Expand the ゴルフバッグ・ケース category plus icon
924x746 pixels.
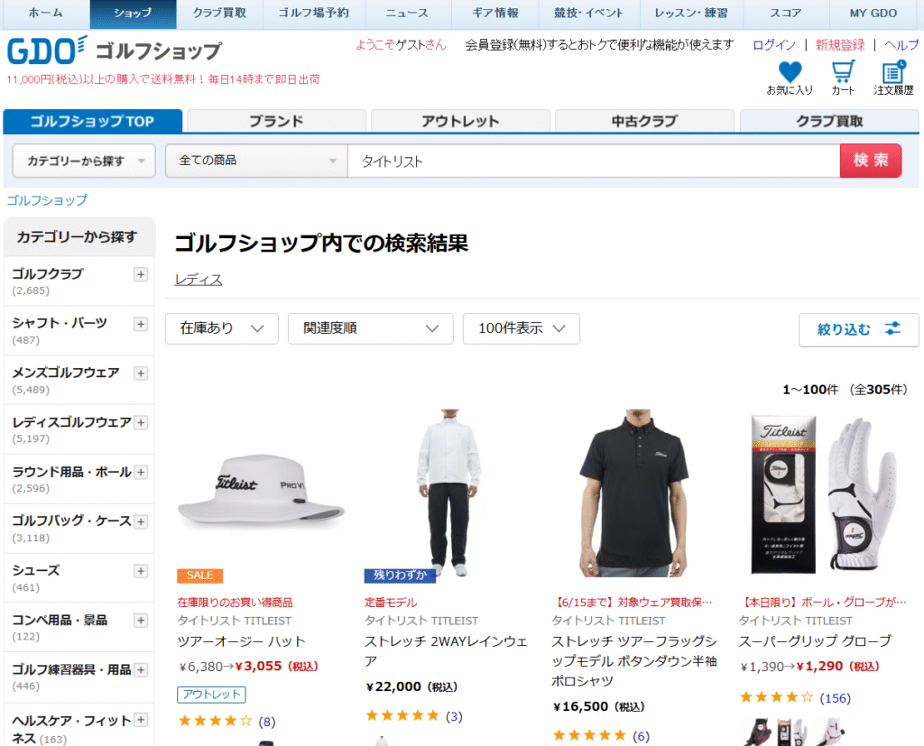[x=140, y=521]
